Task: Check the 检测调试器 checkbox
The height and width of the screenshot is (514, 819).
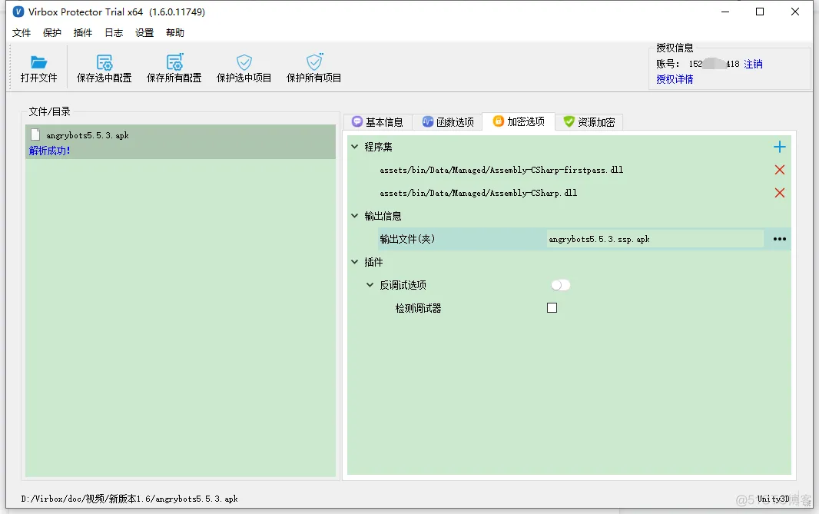Action: click(x=552, y=307)
